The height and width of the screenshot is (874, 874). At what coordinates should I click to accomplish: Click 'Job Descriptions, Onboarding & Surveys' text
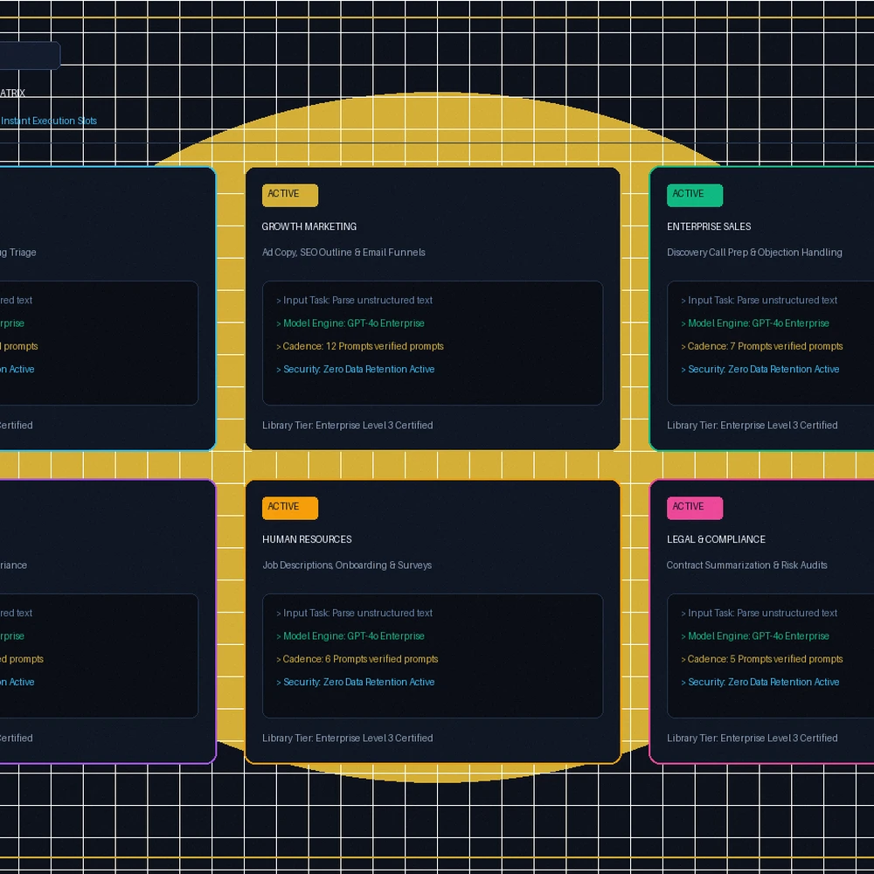(x=347, y=565)
